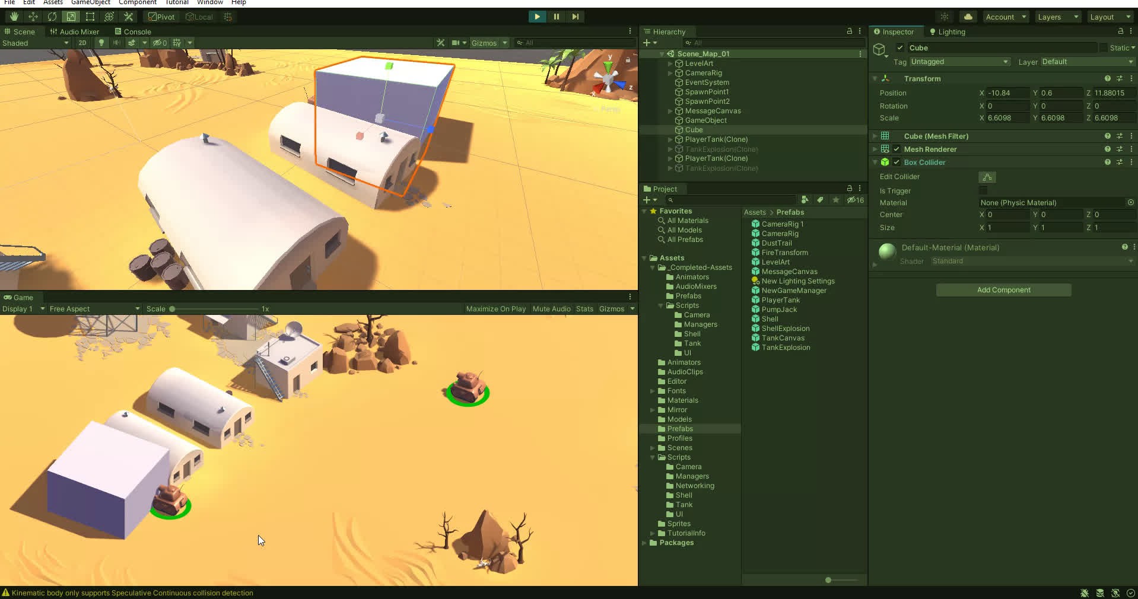Select the Move tool
This screenshot has width=1138, height=599.
33,17
